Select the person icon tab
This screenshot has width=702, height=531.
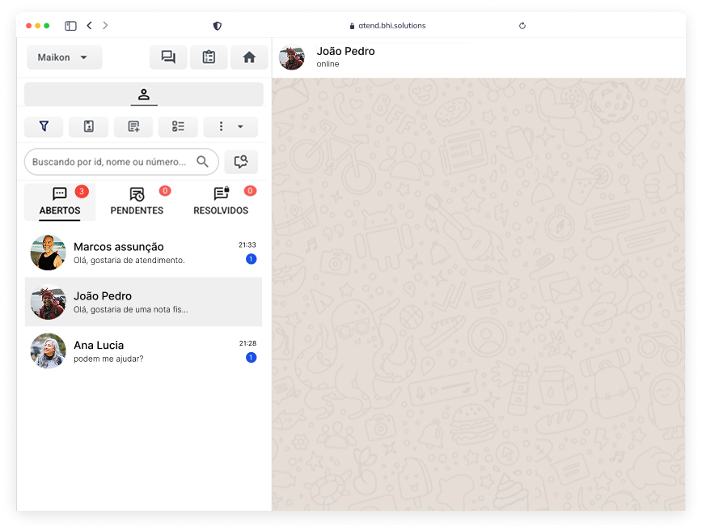tap(144, 95)
